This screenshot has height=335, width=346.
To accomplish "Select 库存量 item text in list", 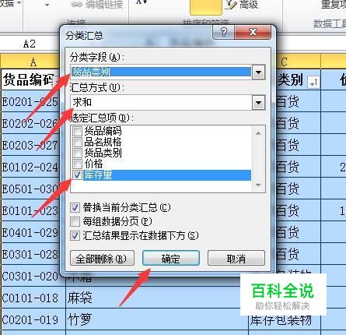I will coord(98,175).
